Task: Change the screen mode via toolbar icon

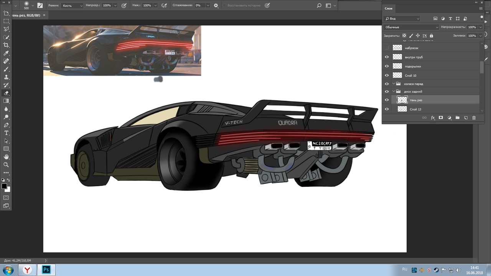Action: point(6,206)
